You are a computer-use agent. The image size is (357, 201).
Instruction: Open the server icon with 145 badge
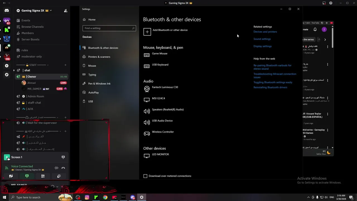(x=7, y=57)
